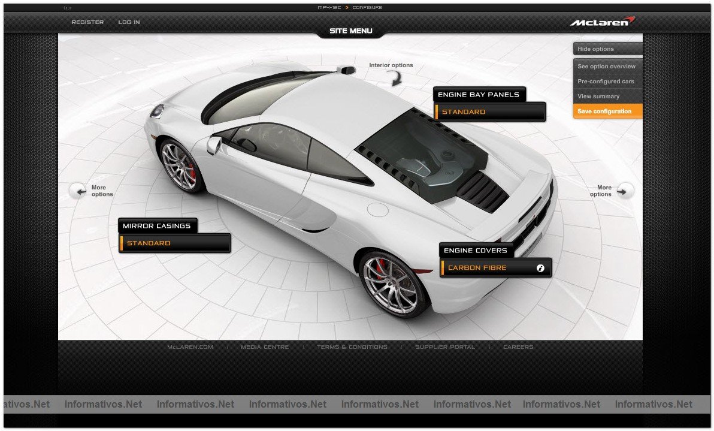The height and width of the screenshot is (431, 714).
Task: Open Engine Covers Carbon Fibre selector
Action: [496, 268]
